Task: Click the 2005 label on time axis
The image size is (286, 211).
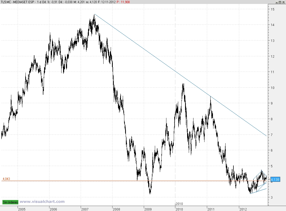Action: coord(22,209)
